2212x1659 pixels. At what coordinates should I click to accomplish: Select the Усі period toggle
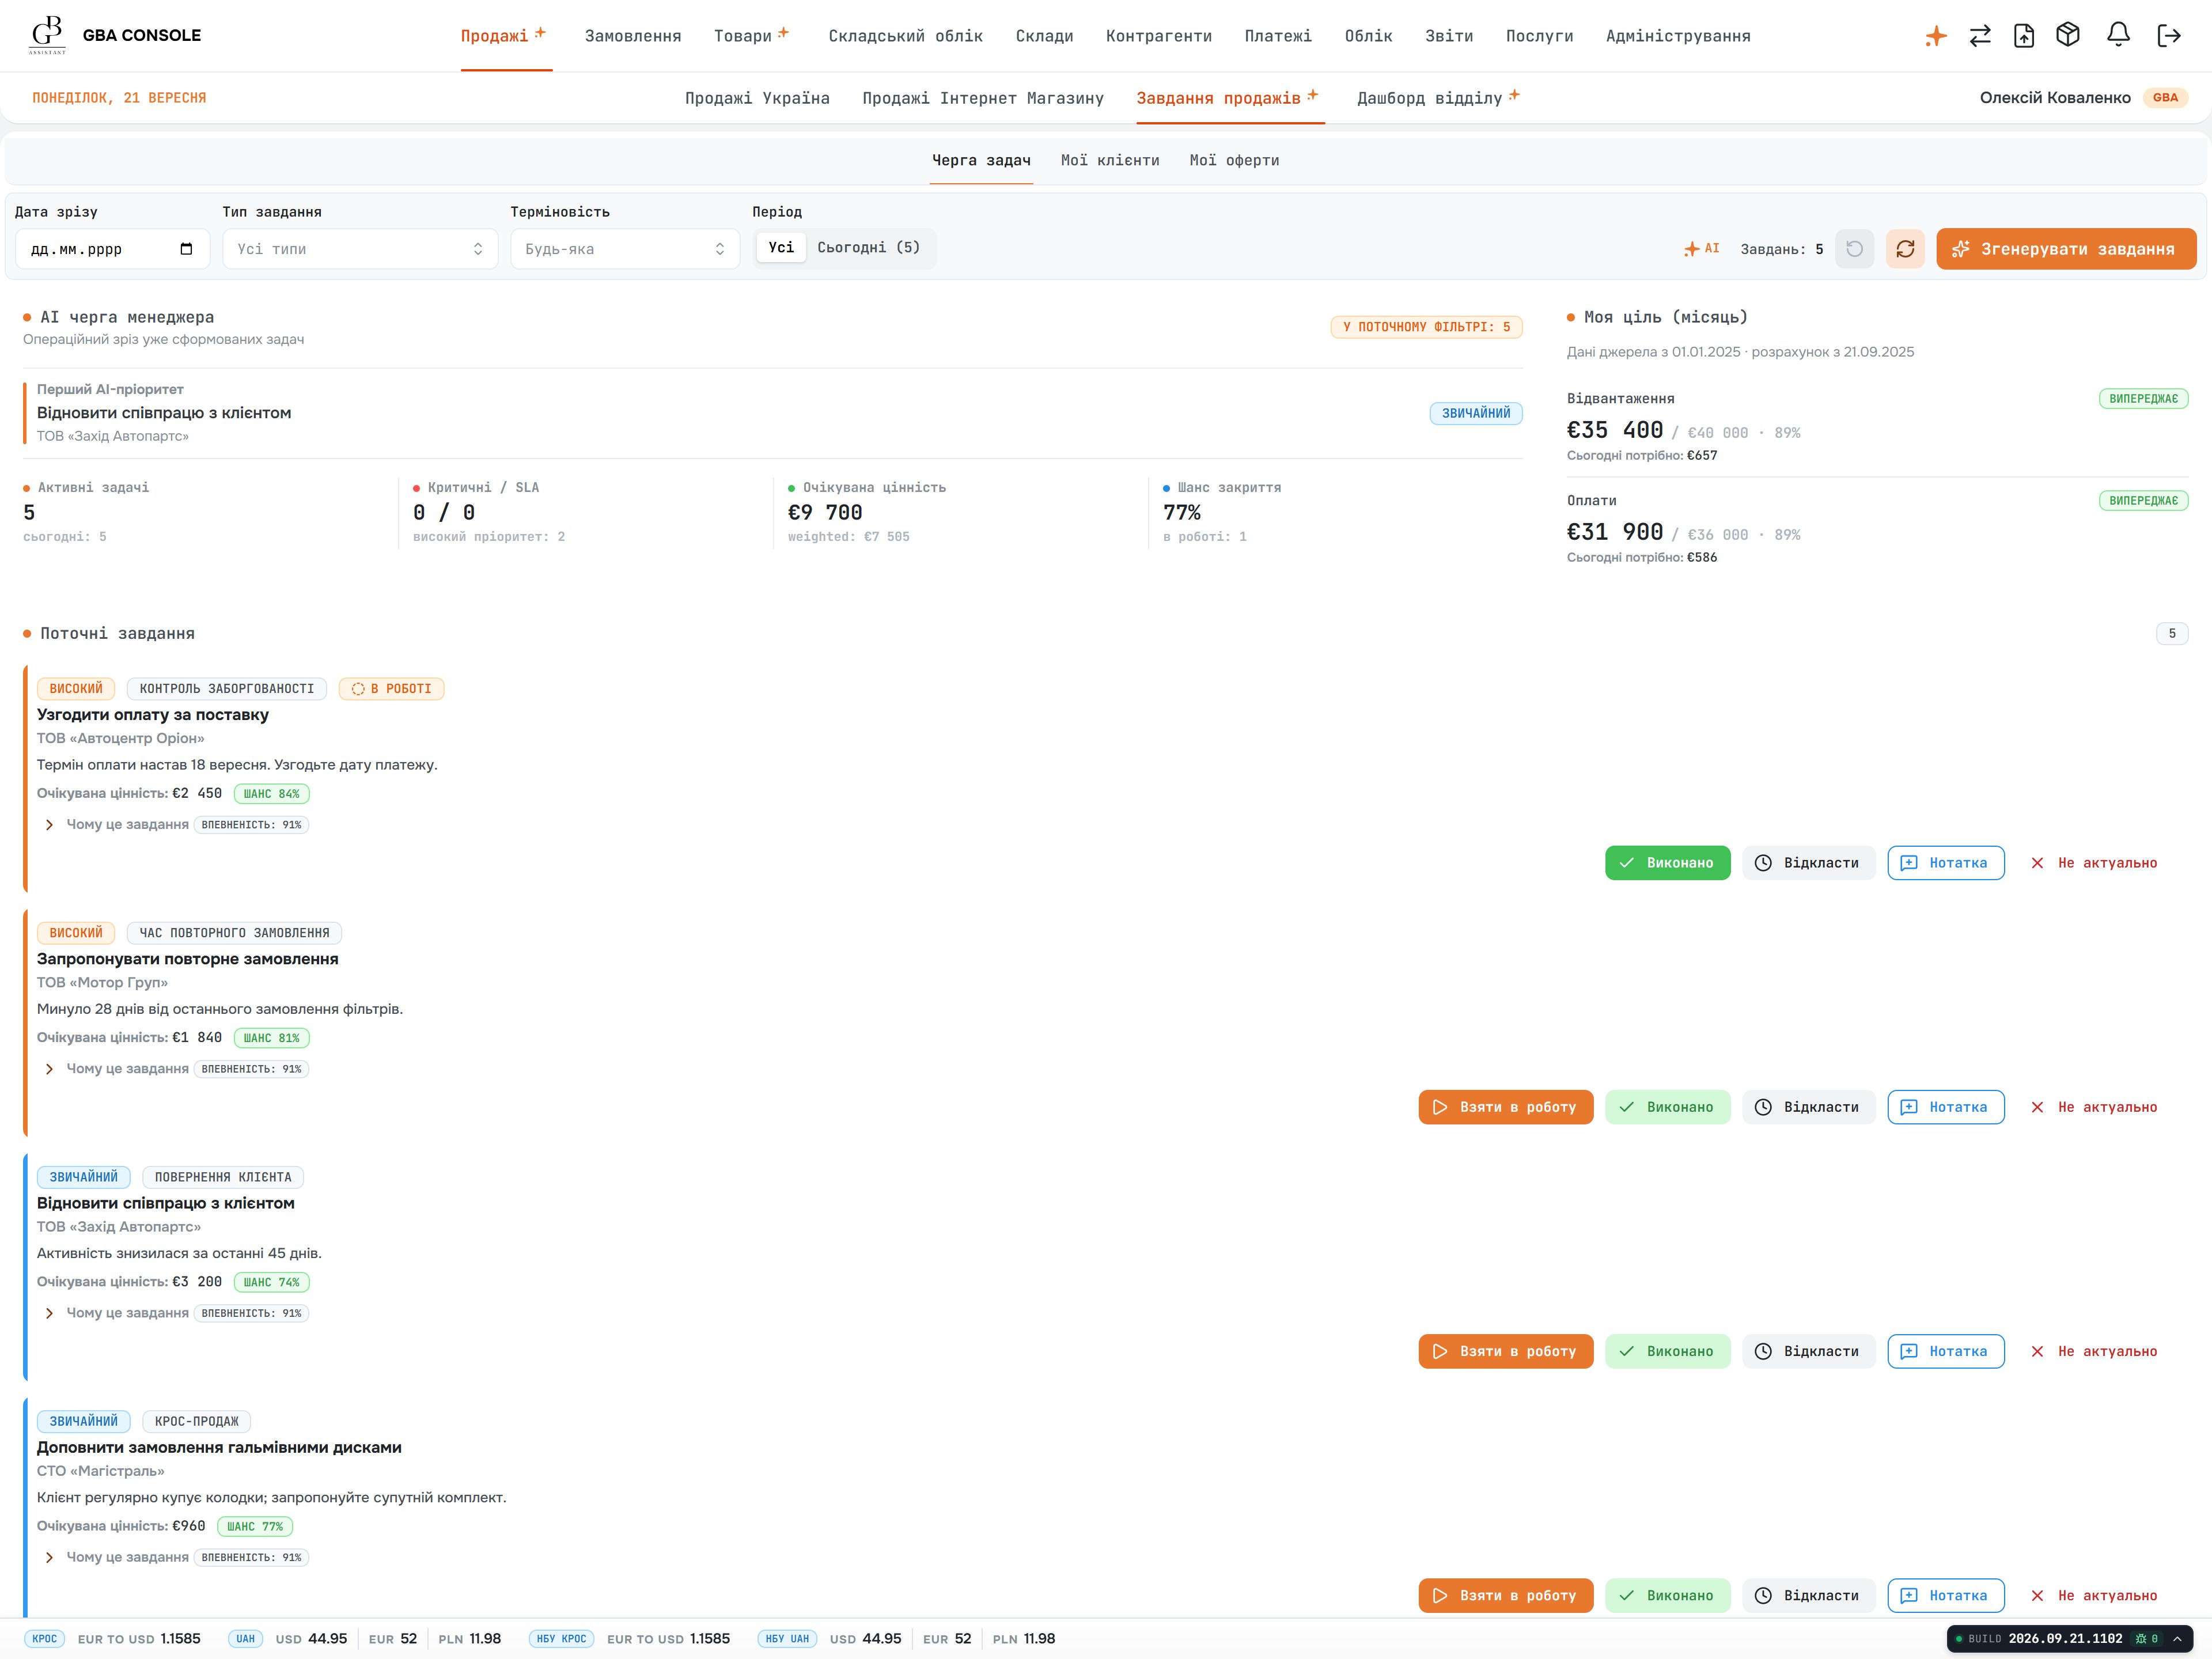(x=781, y=248)
